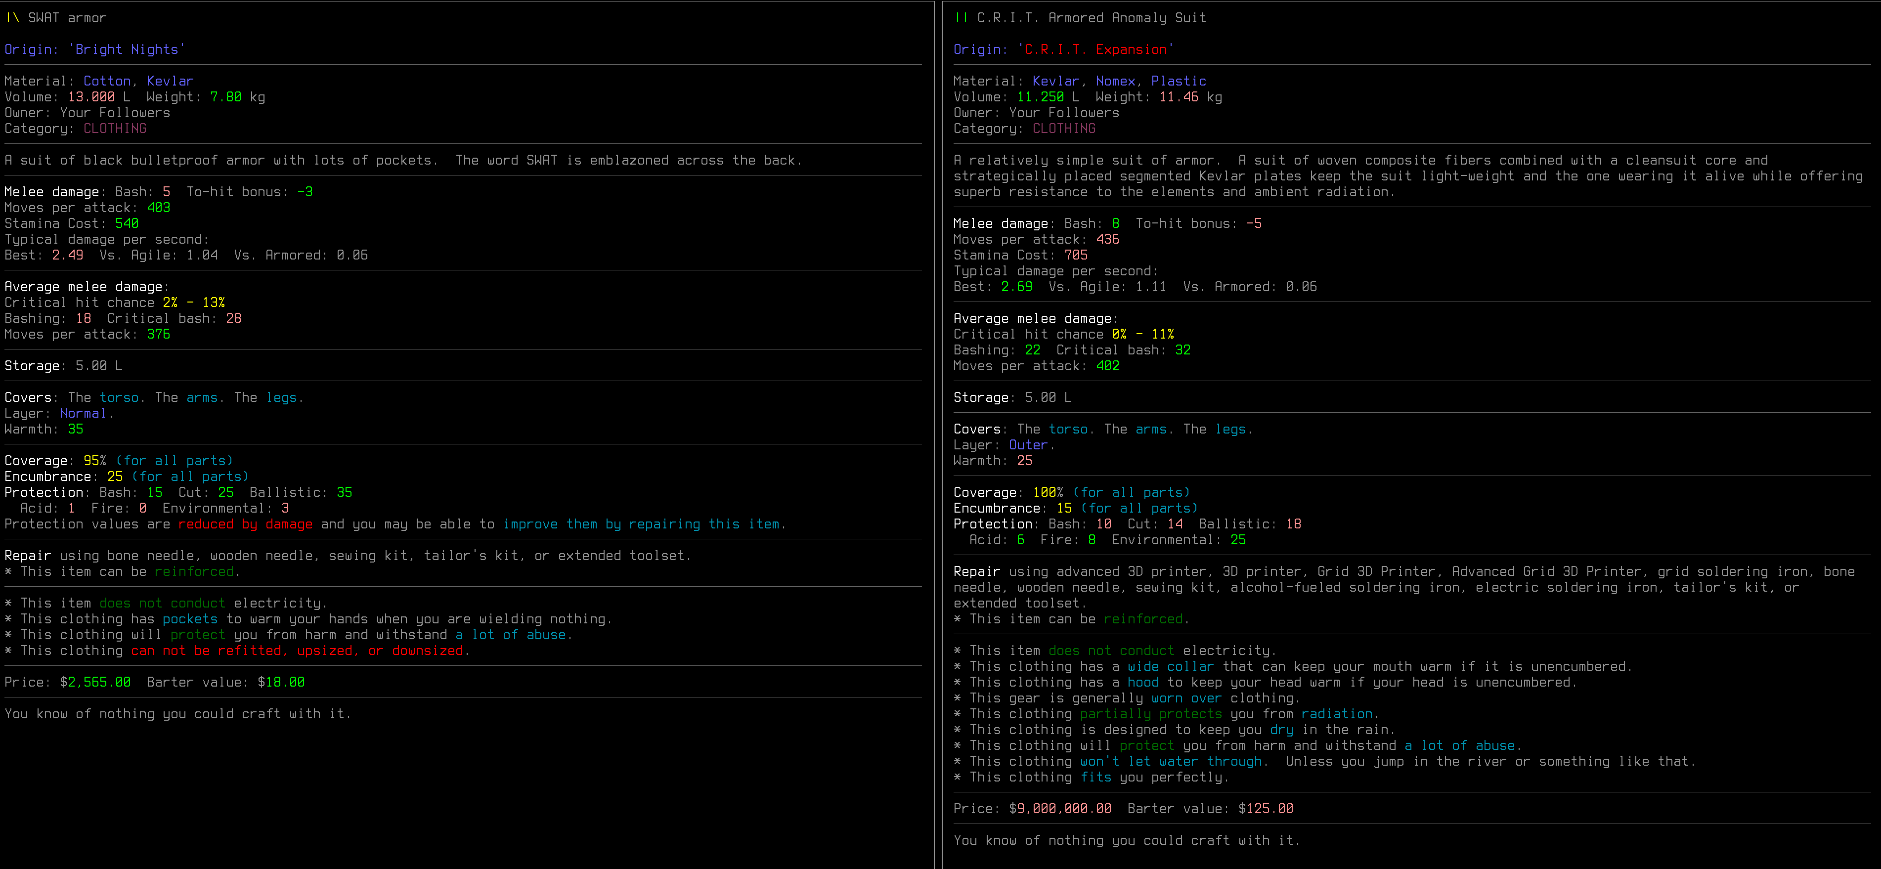The image size is (1881, 869).
Task: Click the 'radiation' highlighted word
Action: tap(1336, 714)
